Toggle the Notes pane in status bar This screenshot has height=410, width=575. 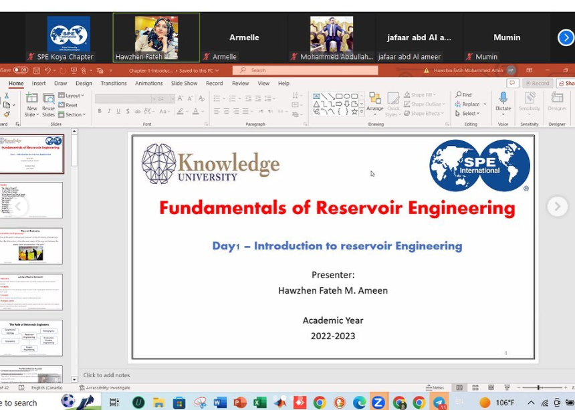(x=435, y=388)
